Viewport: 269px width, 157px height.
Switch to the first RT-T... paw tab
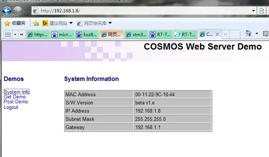tap(161, 35)
